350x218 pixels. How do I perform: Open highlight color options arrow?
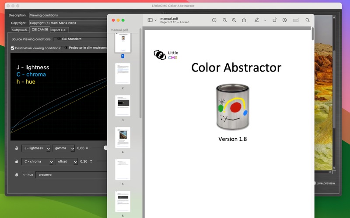[x=265, y=20]
